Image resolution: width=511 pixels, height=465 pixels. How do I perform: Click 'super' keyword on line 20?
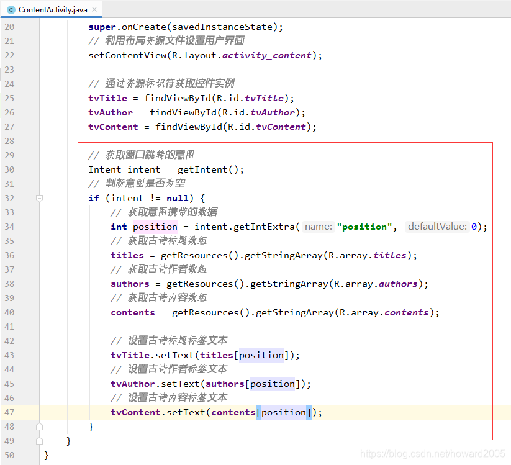click(102, 27)
